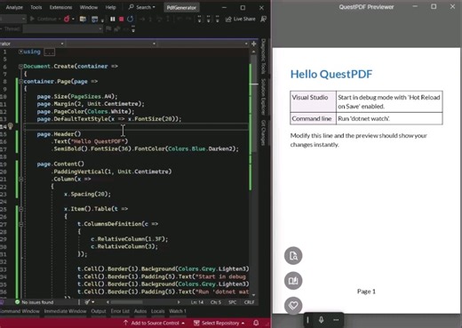Viewport: 462px width, 328px height.
Task: Click Select Repository in status bar
Action: 219,323
